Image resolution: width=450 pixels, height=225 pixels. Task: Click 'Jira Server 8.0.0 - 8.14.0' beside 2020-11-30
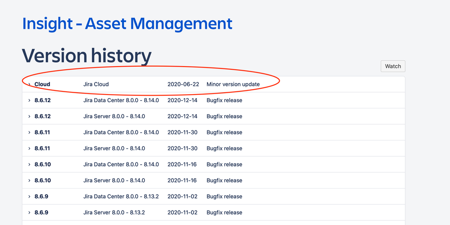[x=114, y=148]
